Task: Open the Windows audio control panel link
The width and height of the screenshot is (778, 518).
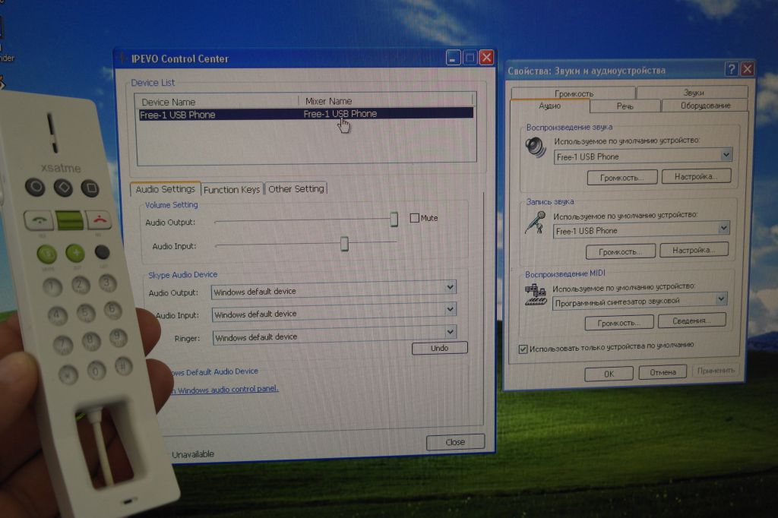Action: pyautogui.click(x=224, y=390)
